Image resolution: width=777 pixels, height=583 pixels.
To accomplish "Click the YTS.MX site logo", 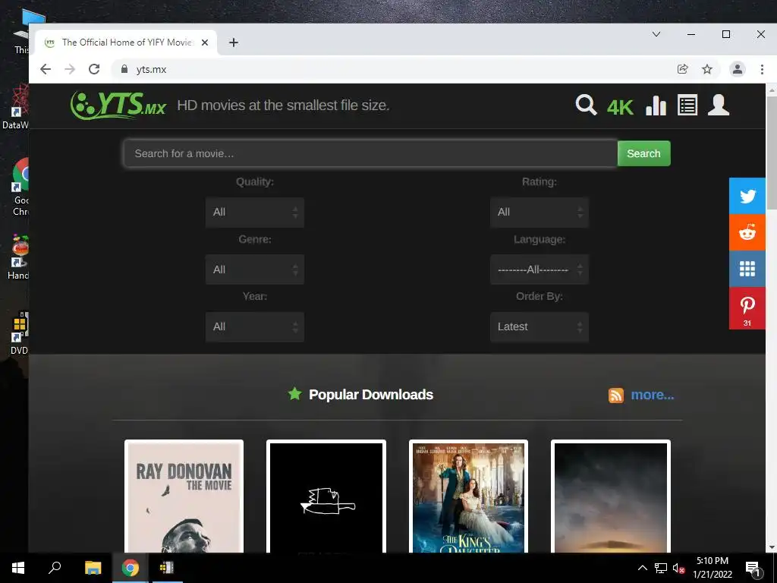I will click(x=118, y=105).
